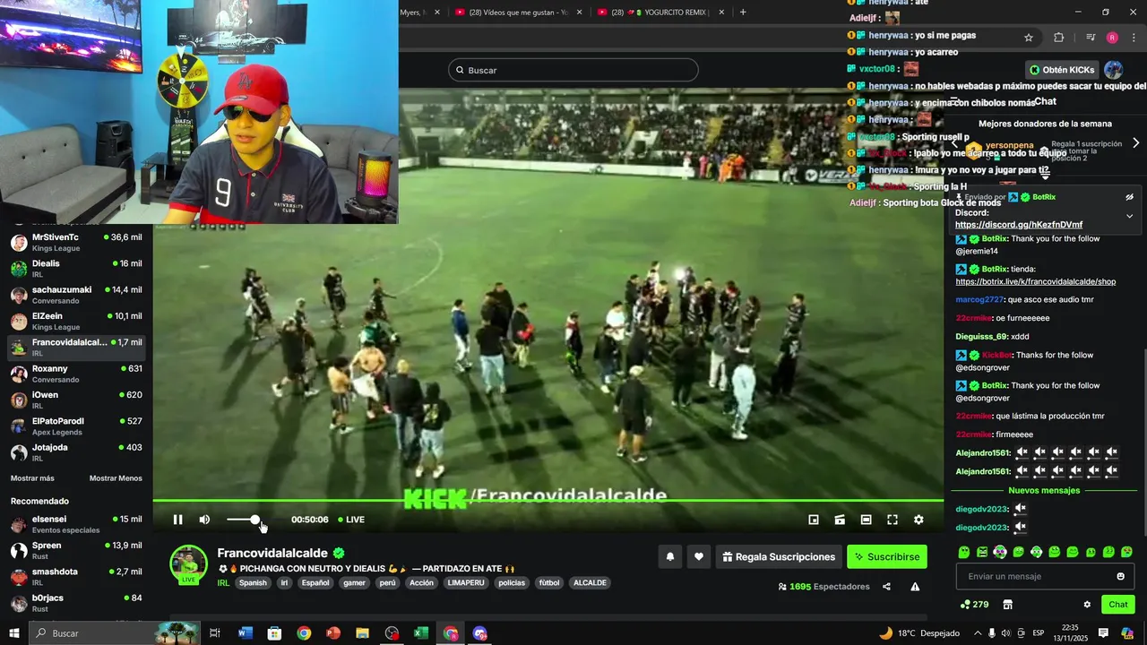Open the Francovidalalcalde channel avatar
Image resolution: width=1147 pixels, height=645 pixels.
click(x=189, y=564)
